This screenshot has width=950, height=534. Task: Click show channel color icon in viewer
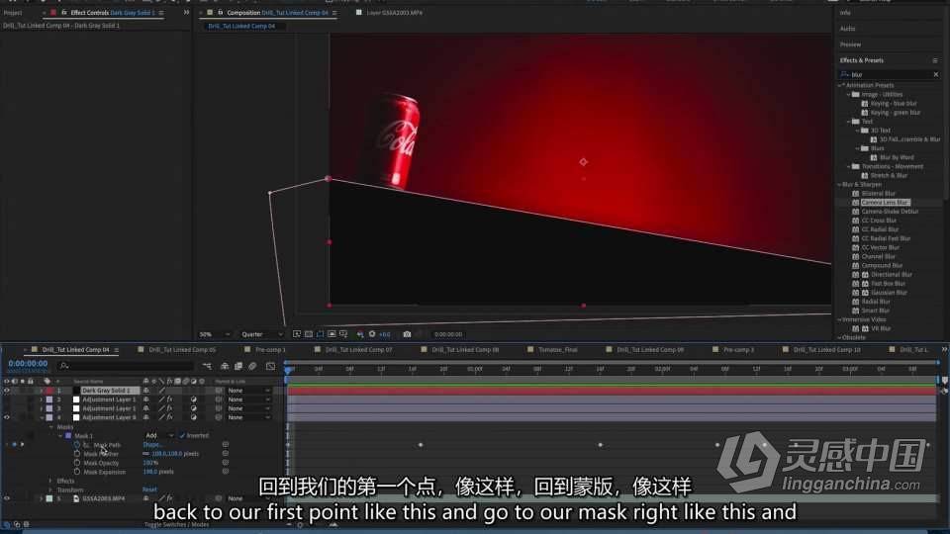360,334
